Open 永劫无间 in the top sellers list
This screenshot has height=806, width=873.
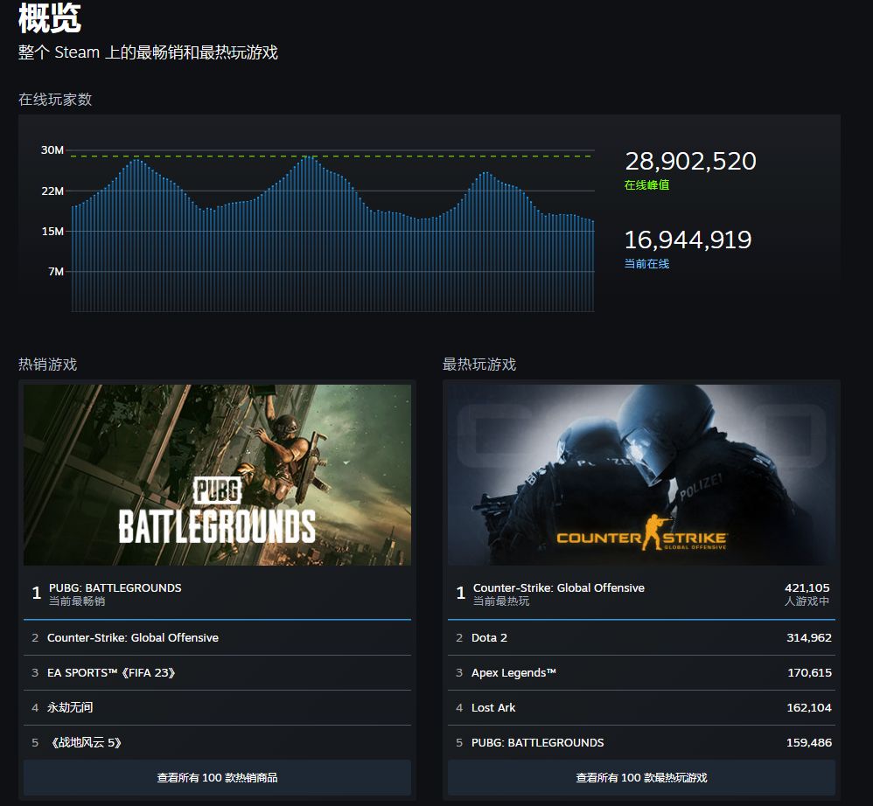pos(217,707)
